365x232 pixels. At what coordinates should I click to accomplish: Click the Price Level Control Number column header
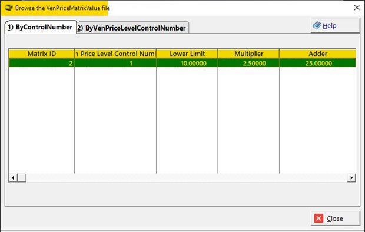[x=115, y=54]
